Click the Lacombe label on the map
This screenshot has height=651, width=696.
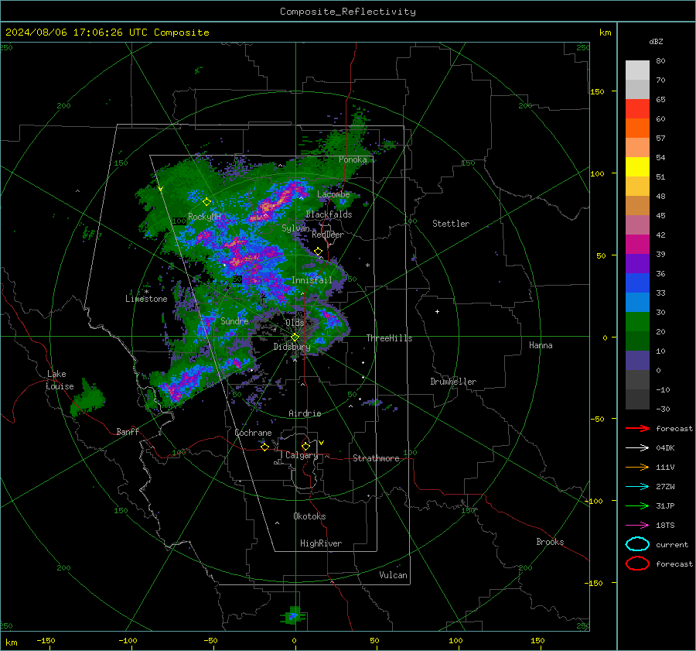(x=333, y=194)
